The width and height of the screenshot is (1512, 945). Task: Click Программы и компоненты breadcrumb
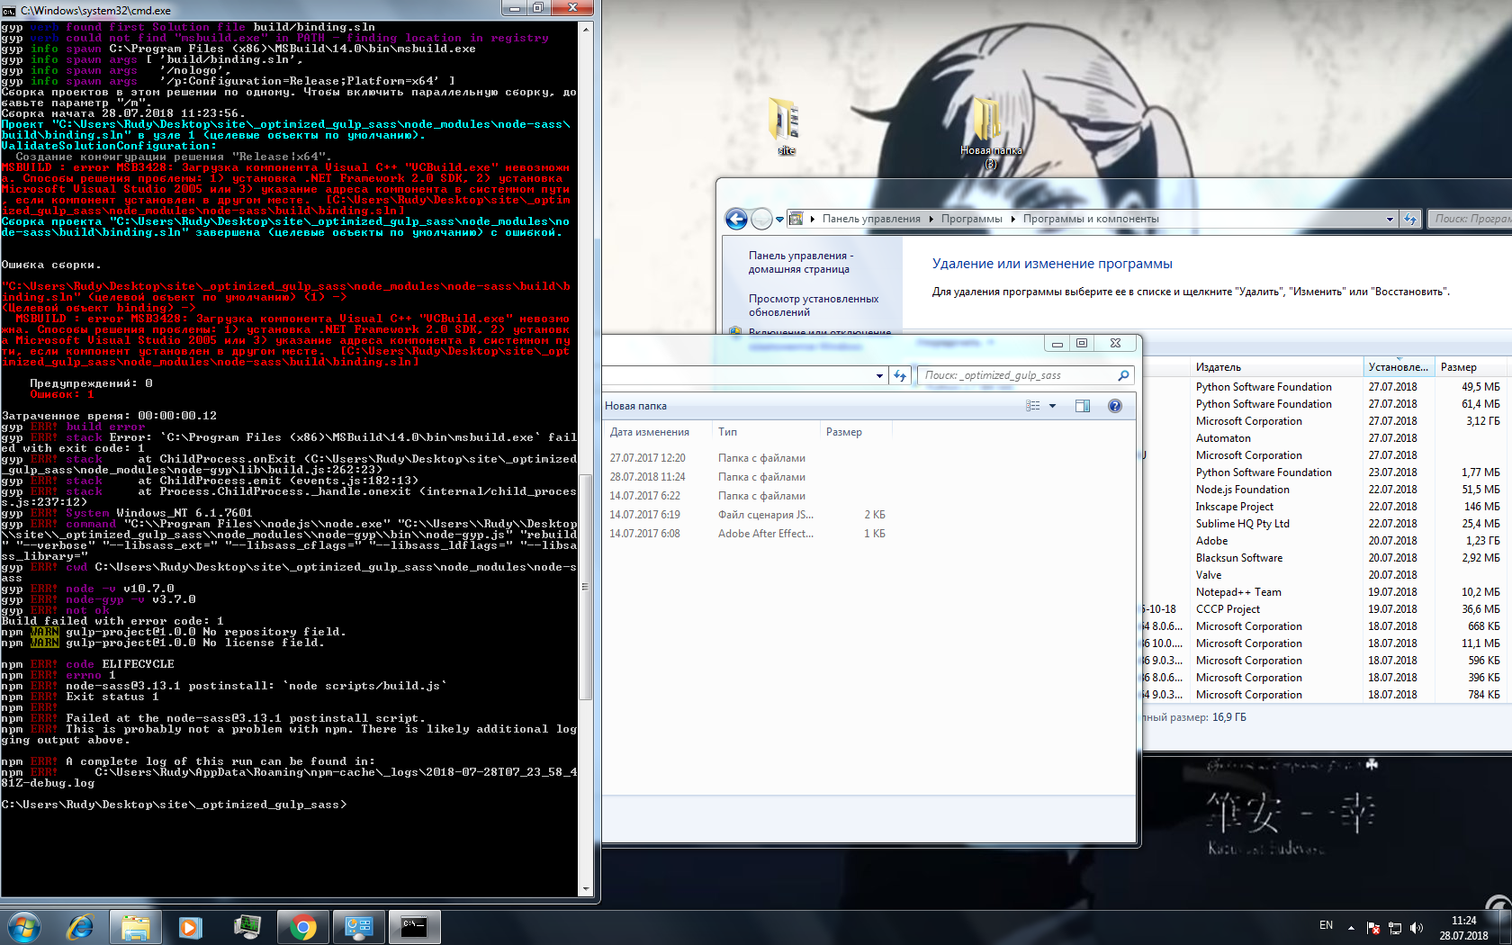[x=1091, y=219]
